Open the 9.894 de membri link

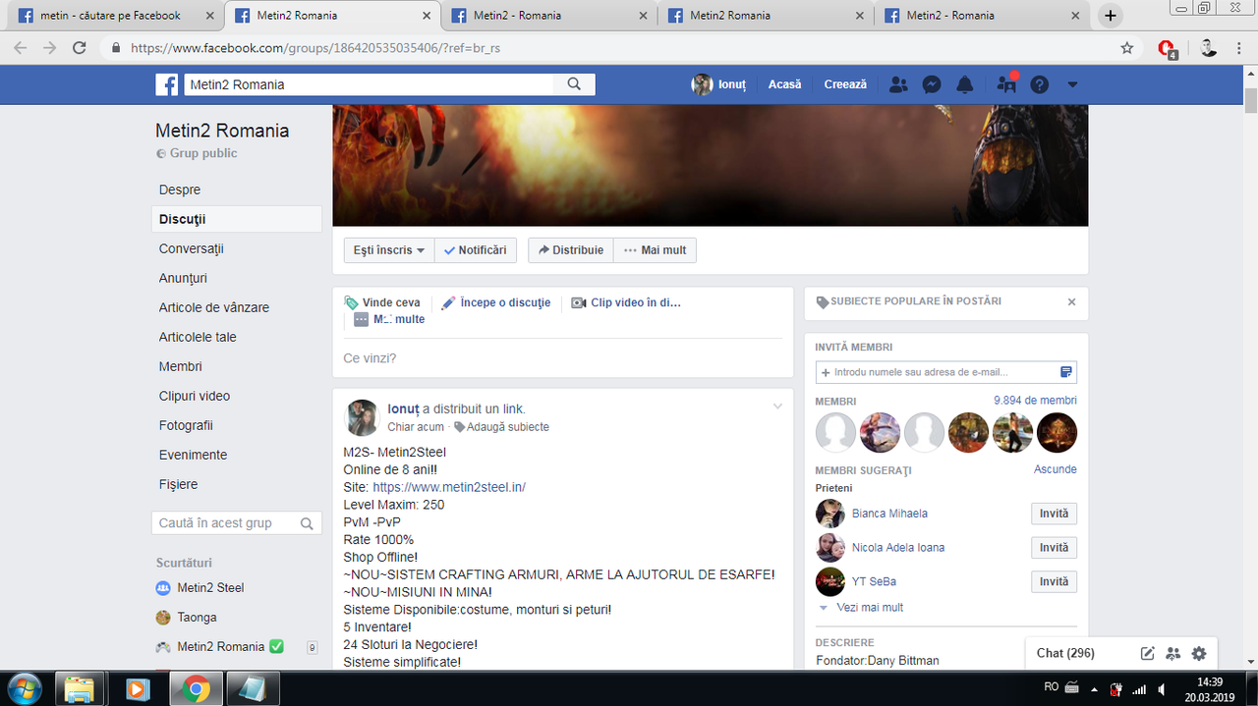tap(1035, 401)
